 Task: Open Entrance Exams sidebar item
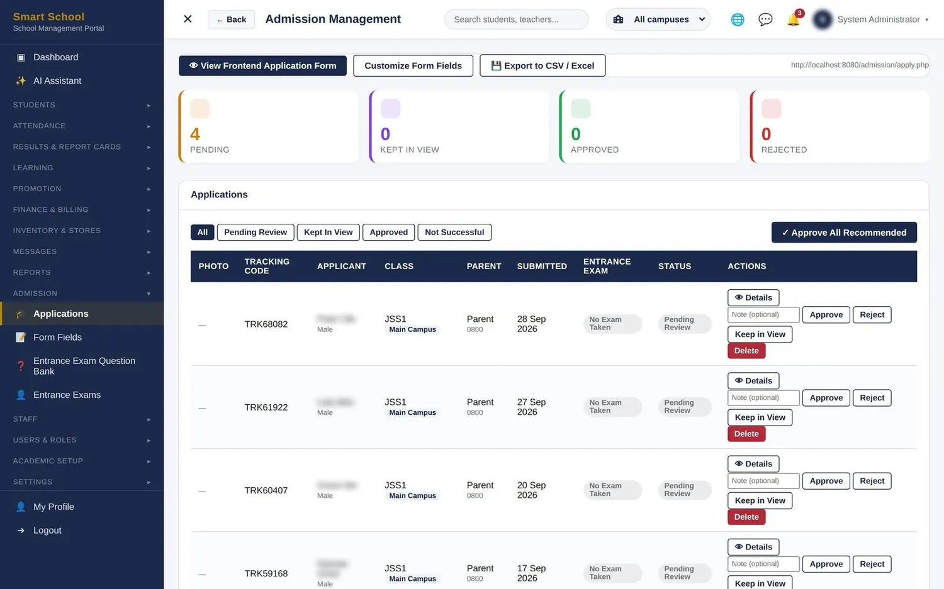82,395
